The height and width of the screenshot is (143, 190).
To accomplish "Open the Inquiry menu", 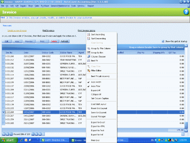I will point(23,6).
